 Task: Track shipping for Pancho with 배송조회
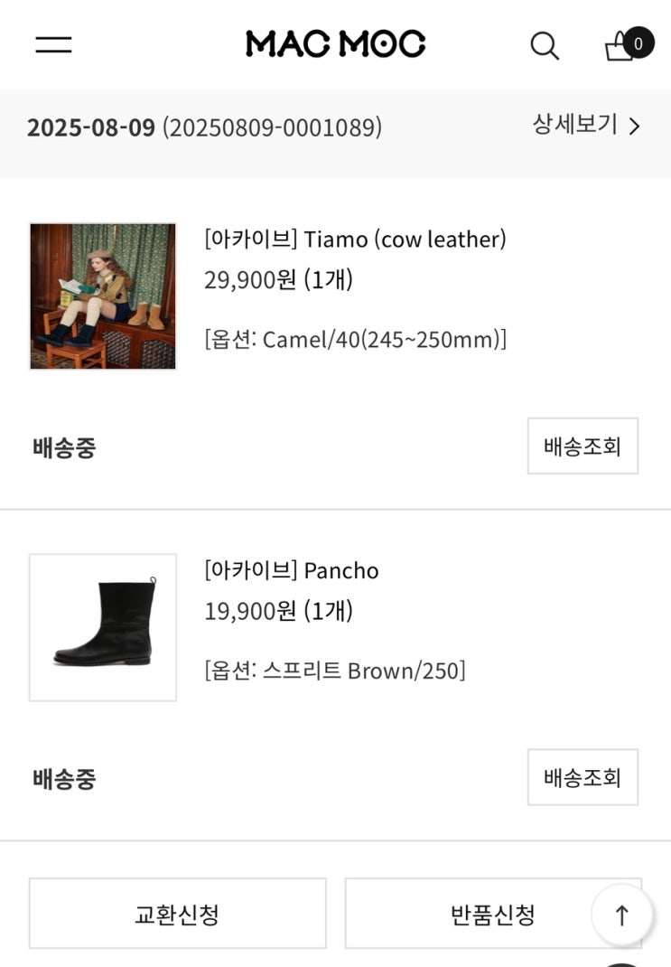click(582, 777)
